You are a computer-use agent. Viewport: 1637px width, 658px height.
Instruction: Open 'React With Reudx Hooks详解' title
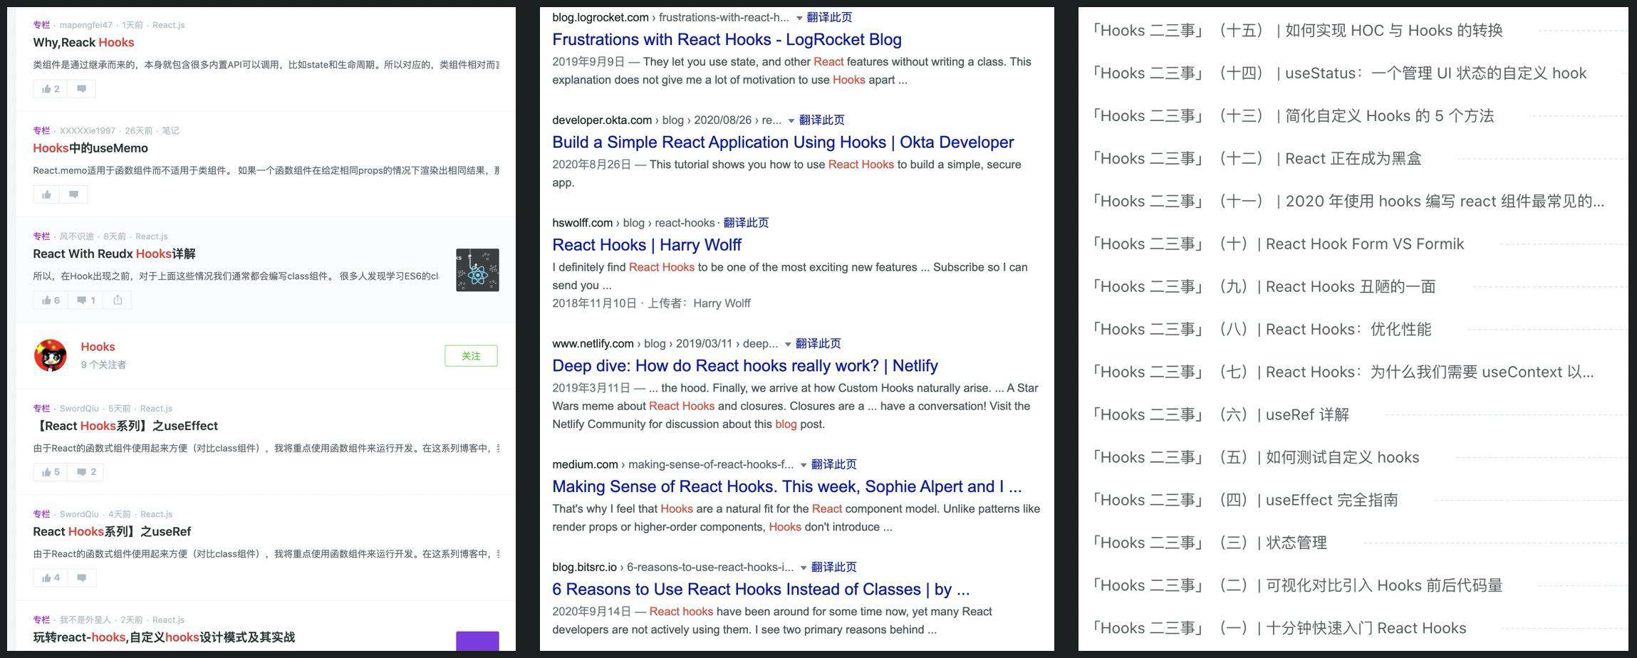pyautogui.click(x=114, y=254)
